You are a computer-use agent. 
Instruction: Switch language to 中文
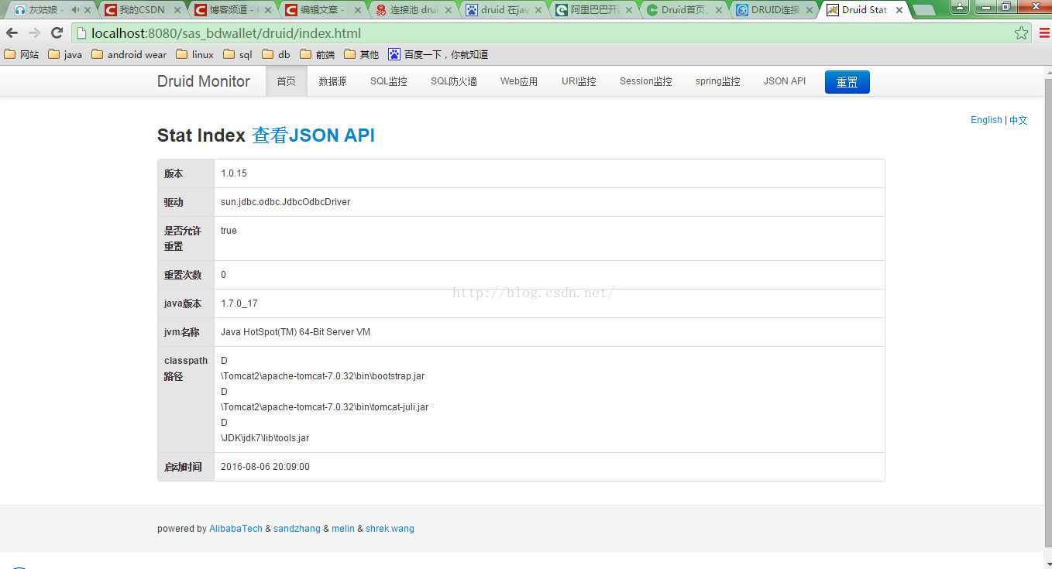pyautogui.click(x=1019, y=120)
